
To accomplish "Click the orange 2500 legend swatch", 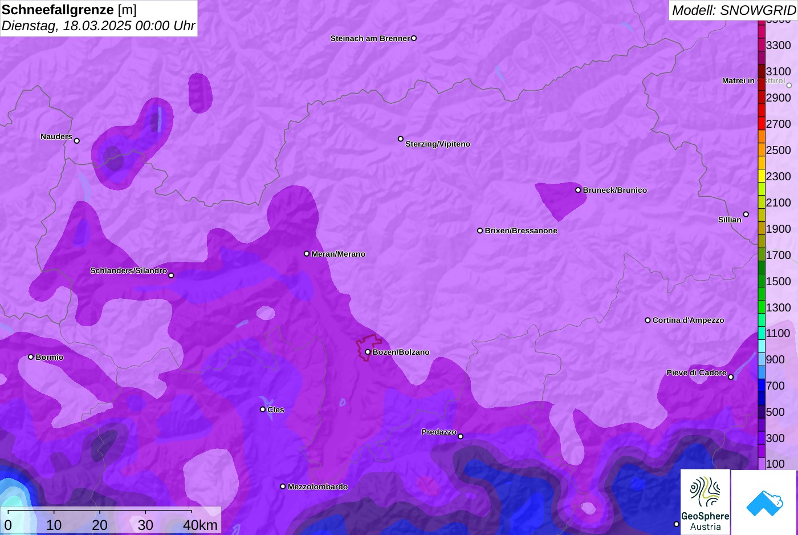I will point(762,150).
